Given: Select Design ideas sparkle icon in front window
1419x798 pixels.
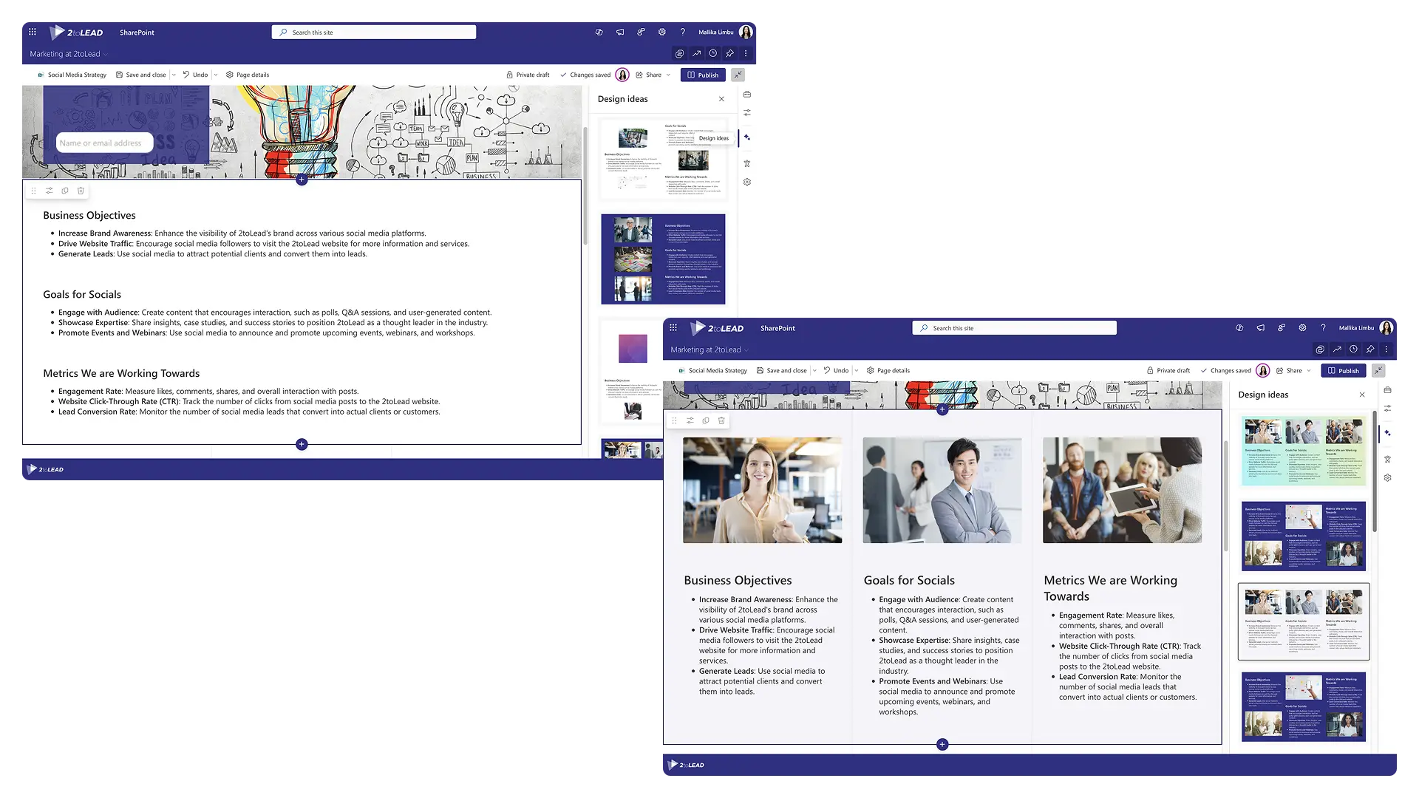Looking at the screenshot, I should click(1388, 433).
